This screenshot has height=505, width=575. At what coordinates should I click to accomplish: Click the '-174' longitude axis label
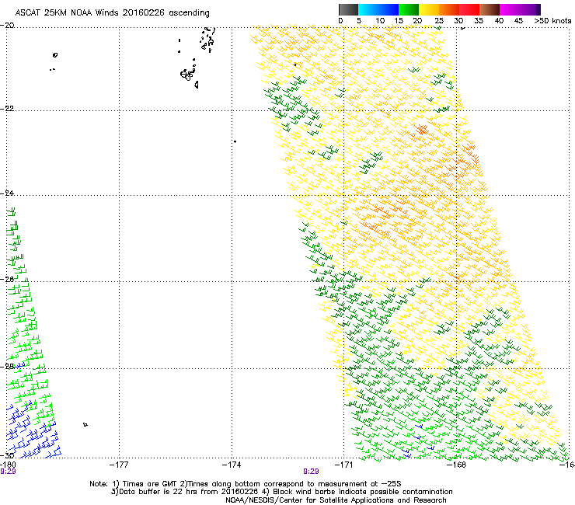coord(232,465)
